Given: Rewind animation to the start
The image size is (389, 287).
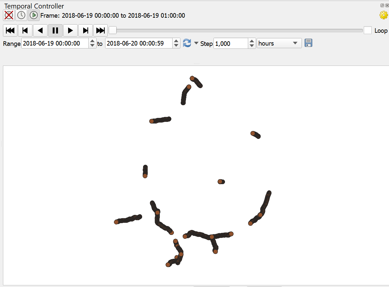Looking at the screenshot, I should [10, 30].
